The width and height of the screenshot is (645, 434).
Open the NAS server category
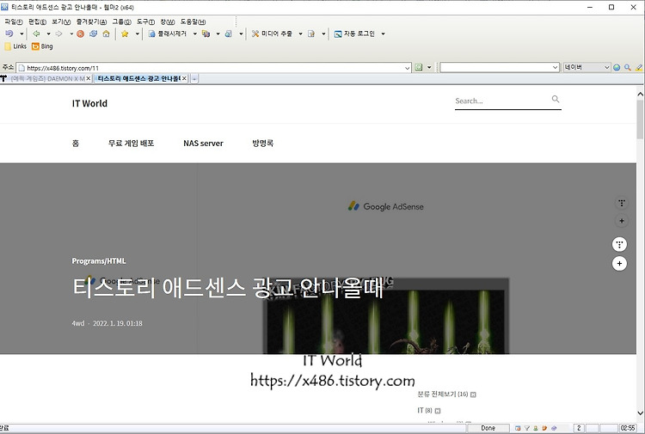pos(203,144)
